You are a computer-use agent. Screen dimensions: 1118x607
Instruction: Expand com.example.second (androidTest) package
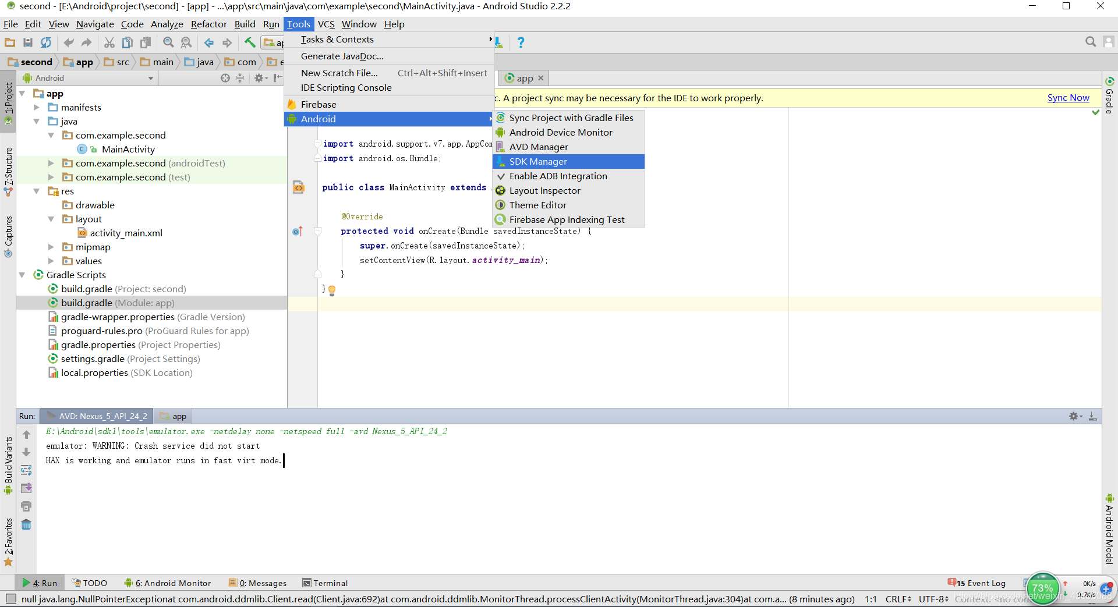[x=51, y=164]
